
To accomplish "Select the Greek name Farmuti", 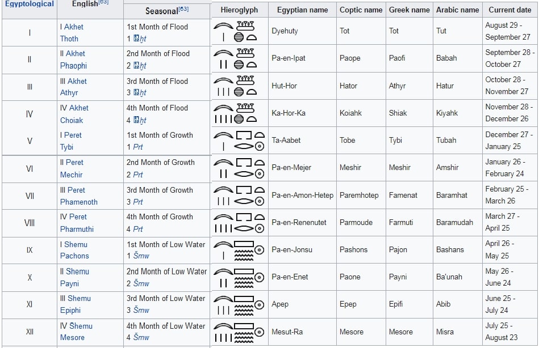I will click(401, 222).
